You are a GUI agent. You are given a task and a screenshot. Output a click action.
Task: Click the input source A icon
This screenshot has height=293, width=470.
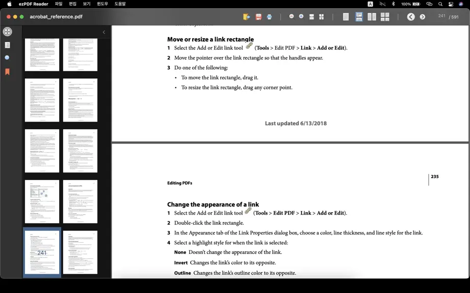tap(371, 4)
